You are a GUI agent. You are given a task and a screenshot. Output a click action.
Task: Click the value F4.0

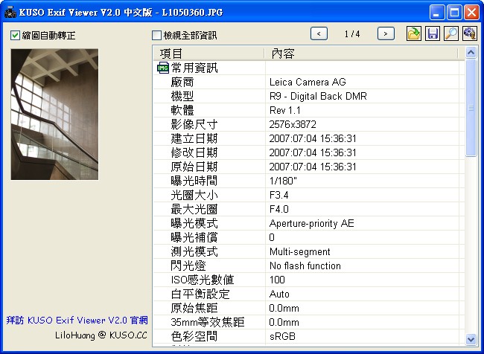(278, 210)
